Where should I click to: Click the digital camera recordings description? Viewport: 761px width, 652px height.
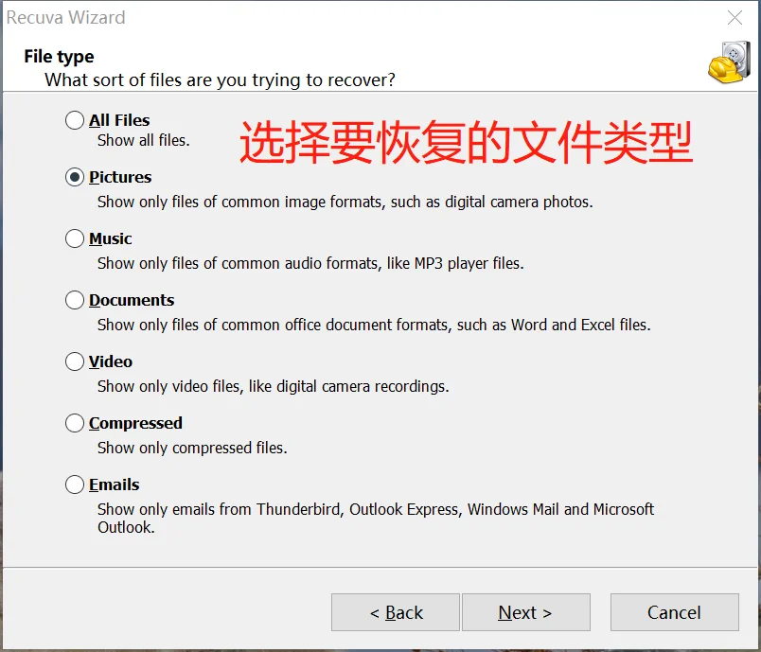click(x=274, y=387)
